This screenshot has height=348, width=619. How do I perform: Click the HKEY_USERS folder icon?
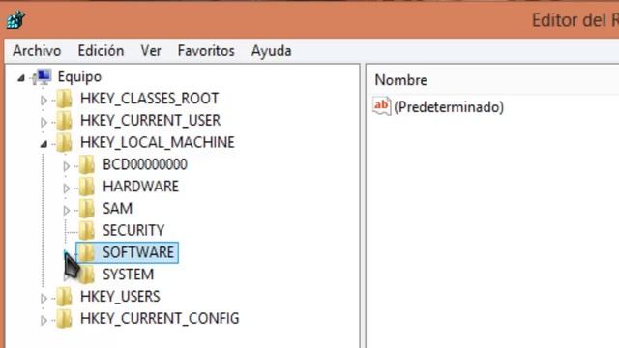(64, 297)
